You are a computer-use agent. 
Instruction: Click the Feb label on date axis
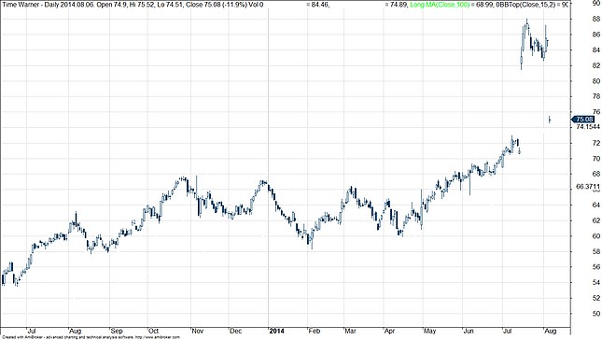(315, 331)
